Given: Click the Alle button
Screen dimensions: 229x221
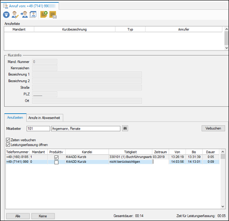Looking at the screenshot, I should click(x=18, y=216).
